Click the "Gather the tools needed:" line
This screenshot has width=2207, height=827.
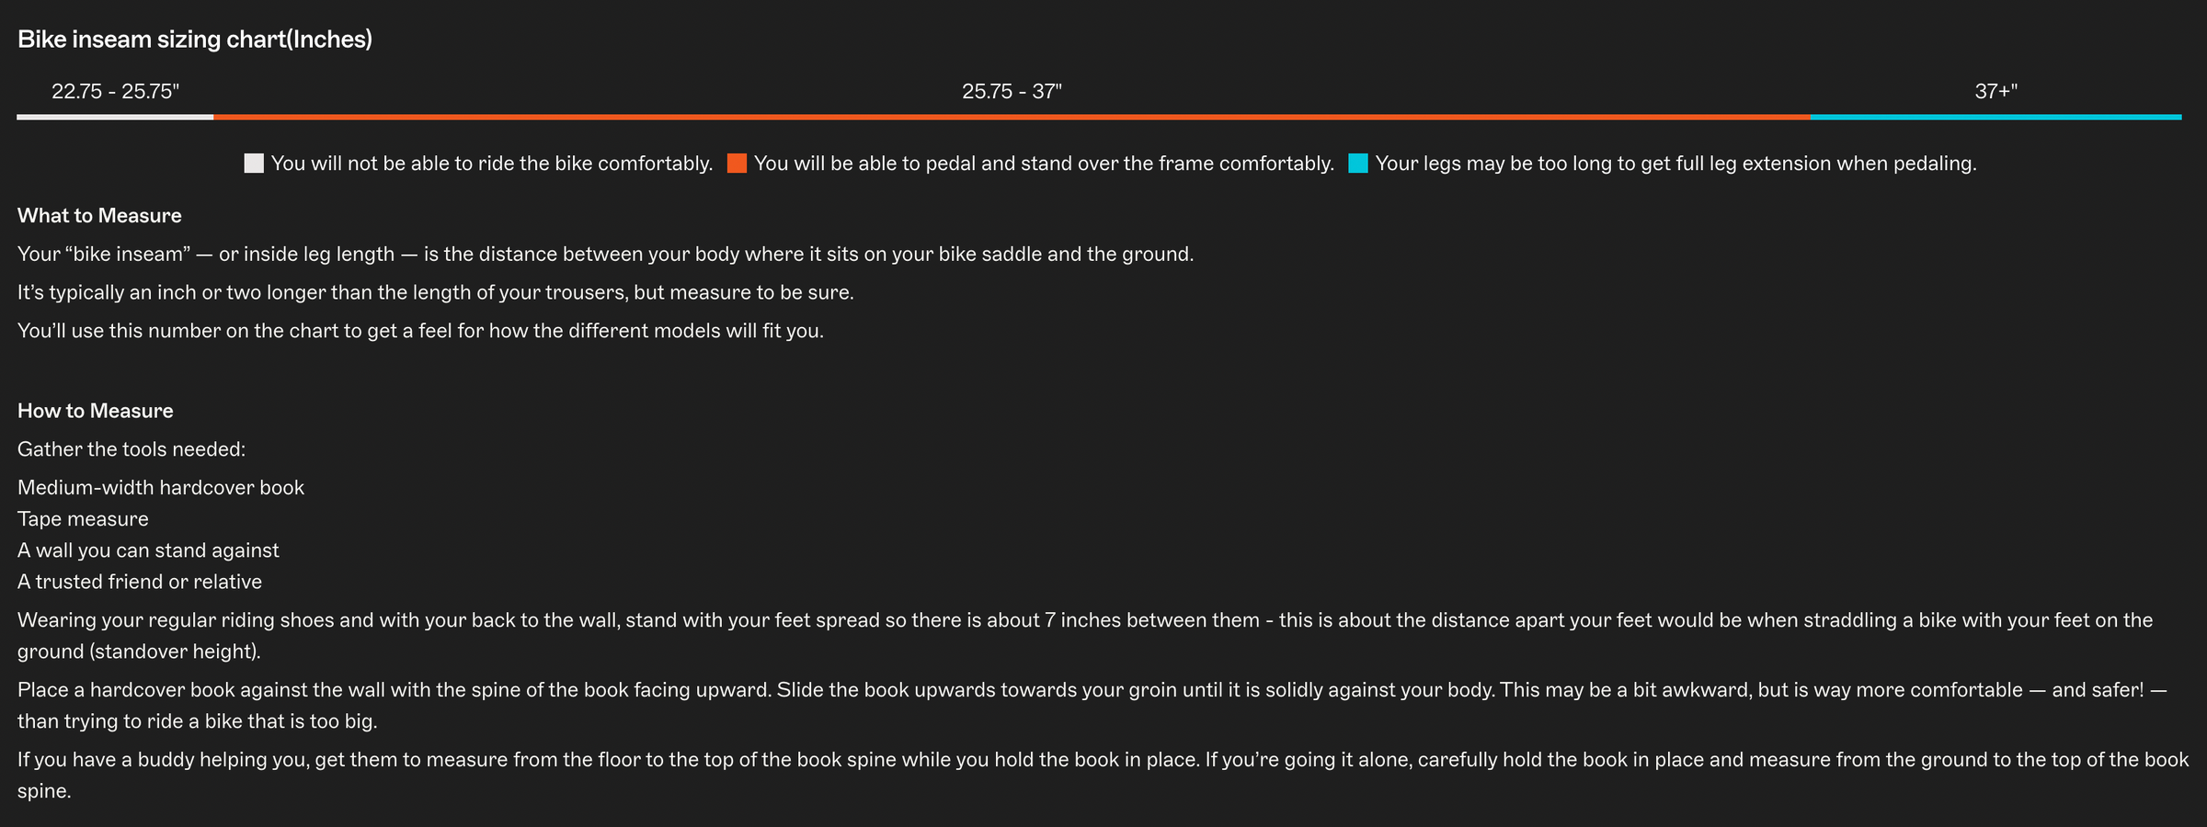[132, 449]
